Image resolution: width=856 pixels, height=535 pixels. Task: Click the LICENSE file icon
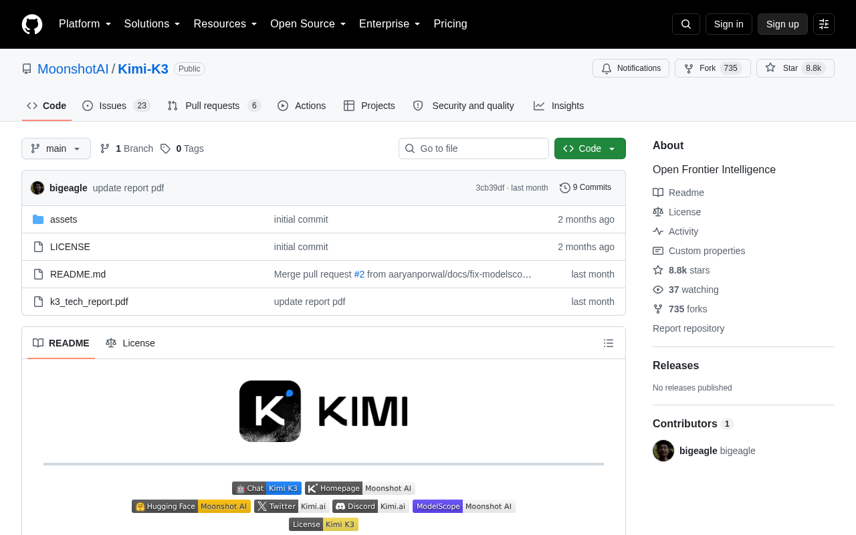pyautogui.click(x=38, y=247)
